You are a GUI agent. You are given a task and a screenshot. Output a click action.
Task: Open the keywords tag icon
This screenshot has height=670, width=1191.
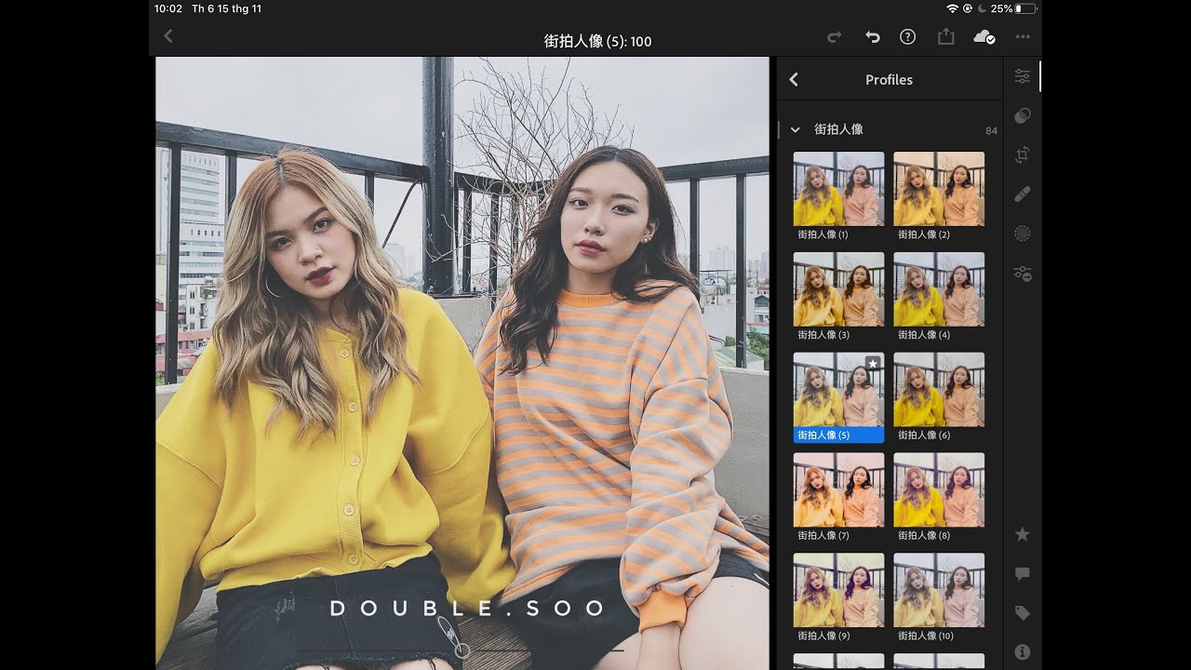1023,613
